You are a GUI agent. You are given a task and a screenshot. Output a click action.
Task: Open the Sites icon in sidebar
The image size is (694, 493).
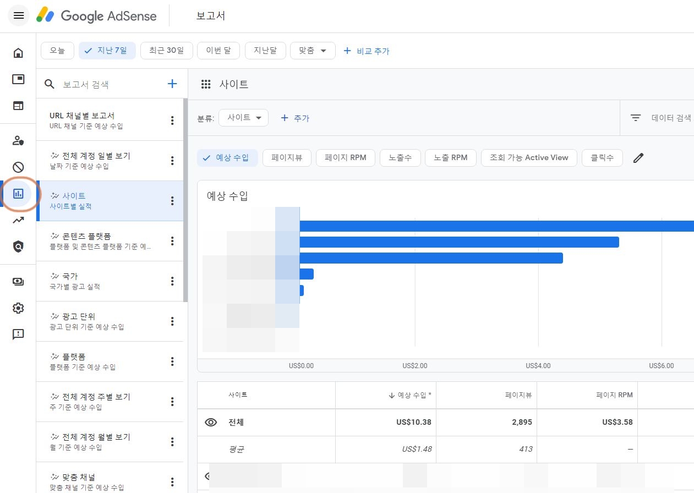click(x=18, y=106)
